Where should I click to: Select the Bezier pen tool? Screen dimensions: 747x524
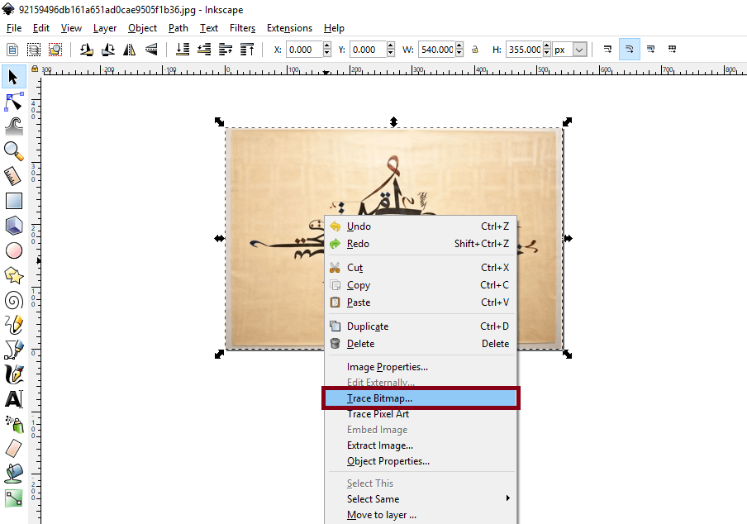coord(14,350)
